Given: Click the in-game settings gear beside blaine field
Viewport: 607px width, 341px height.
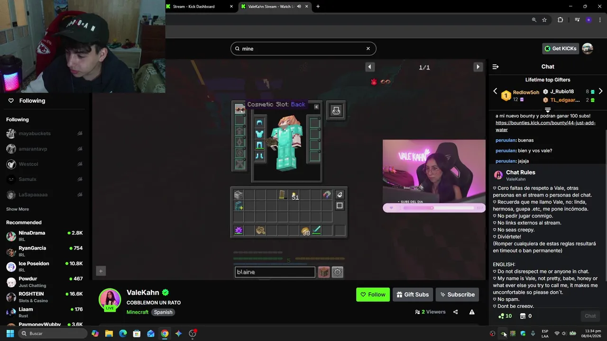Looking at the screenshot, I should coord(337,272).
